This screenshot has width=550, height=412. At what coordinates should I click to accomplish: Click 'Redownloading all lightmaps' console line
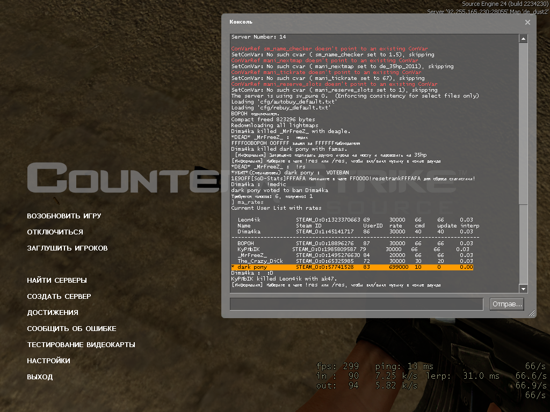tap(274, 125)
